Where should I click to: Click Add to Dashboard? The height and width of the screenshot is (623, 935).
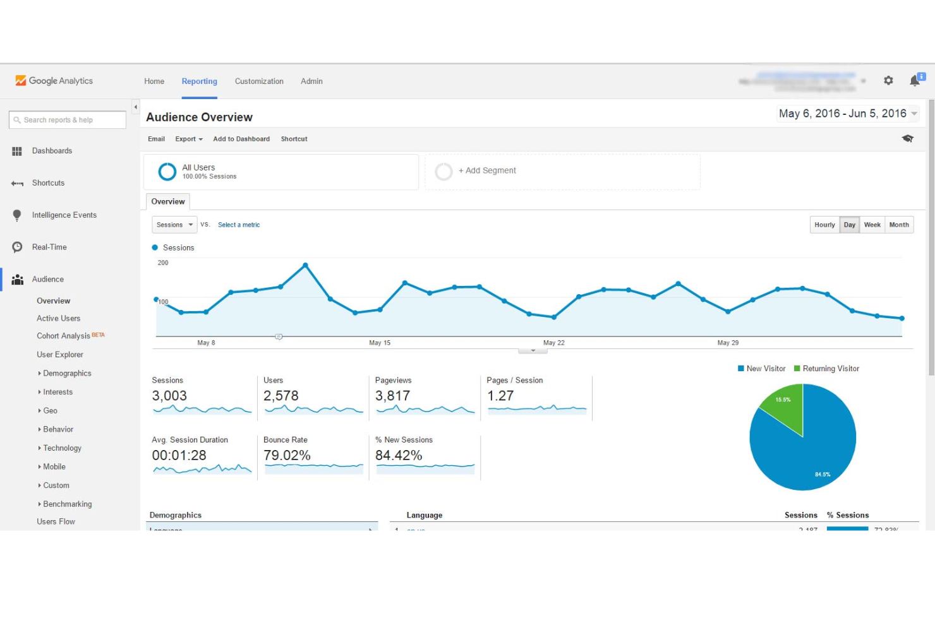pyautogui.click(x=241, y=139)
